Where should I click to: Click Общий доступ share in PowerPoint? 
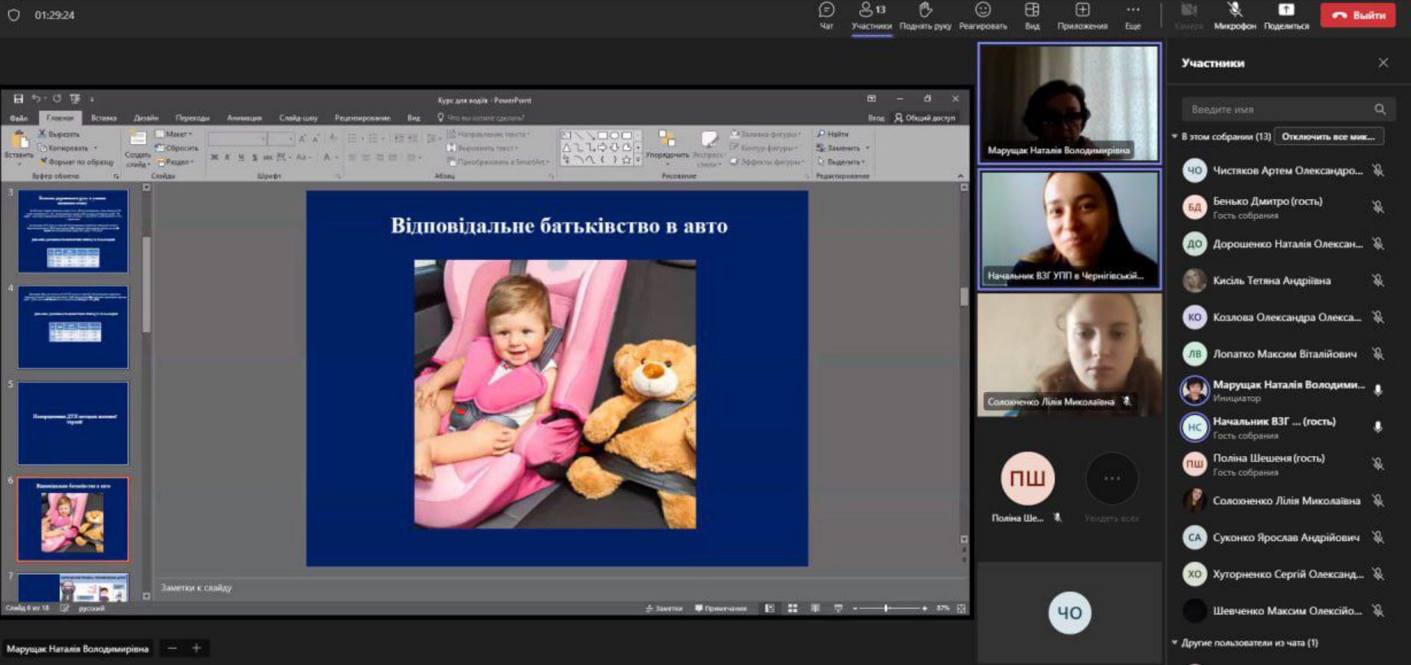click(925, 118)
